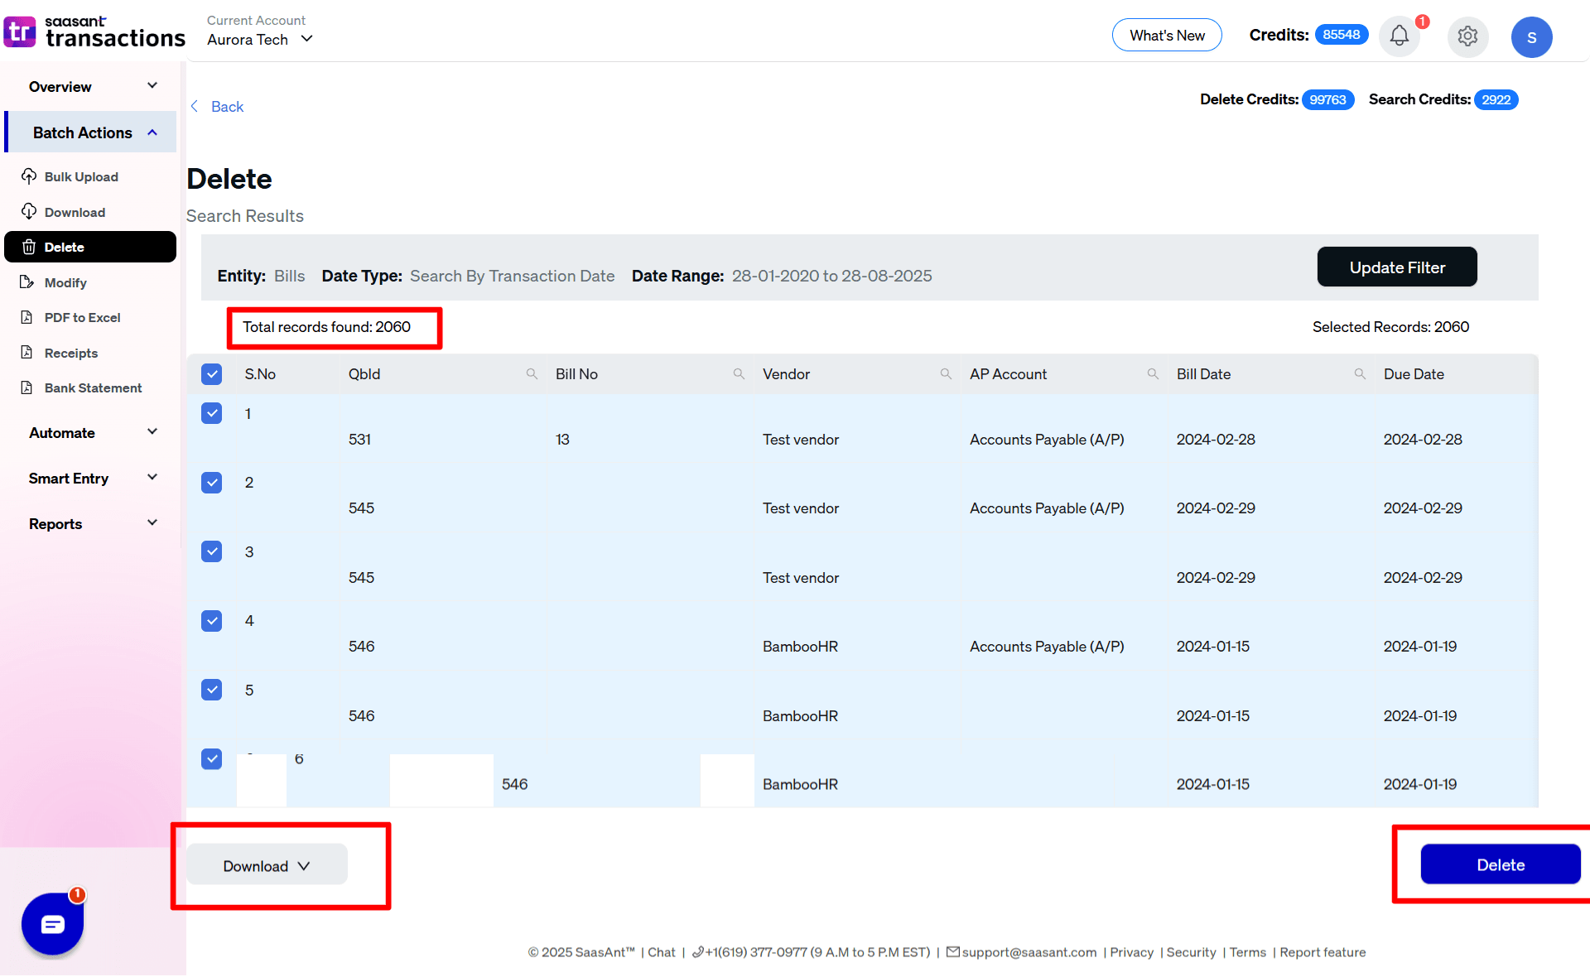Click Accounts Payable (A/P) in row 4

pos(1047,647)
